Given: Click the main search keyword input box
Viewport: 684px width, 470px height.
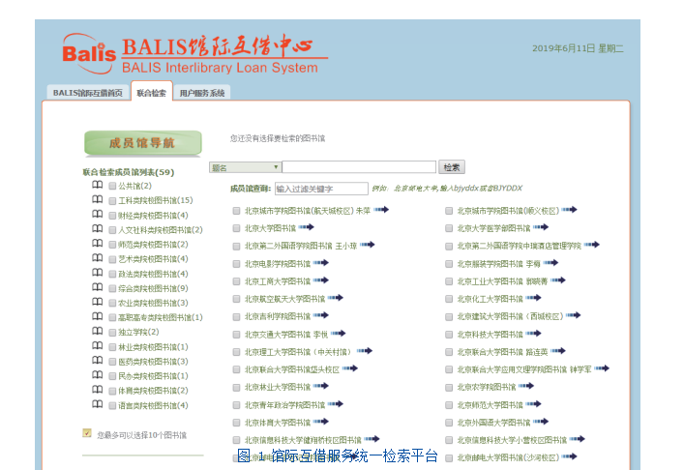Looking at the screenshot, I should (x=359, y=167).
